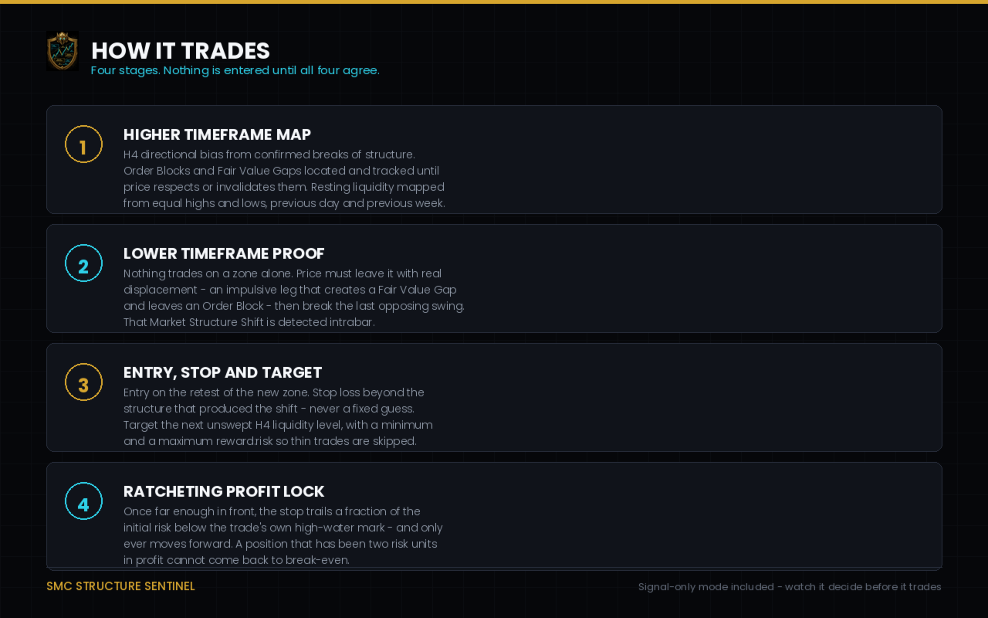Click the 'Signal-only mode included' footer note
Screen dimensions: 988x618
point(790,587)
